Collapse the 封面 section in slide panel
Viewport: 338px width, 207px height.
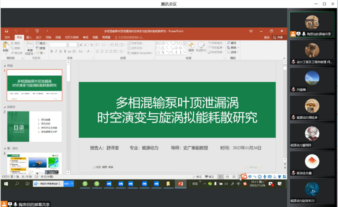click(5, 66)
